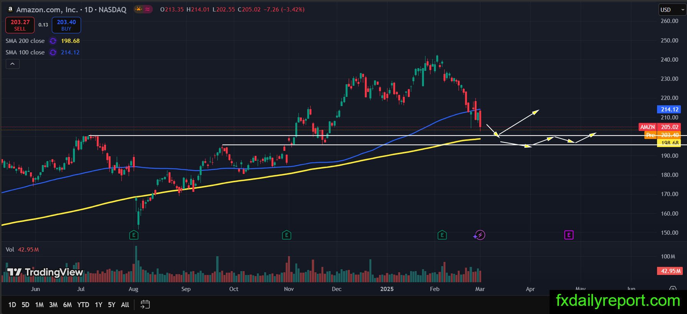This screenshot has width=687, height=314.
Task: Click the Apr label on the time axis
Action: [x=530, y=289]
